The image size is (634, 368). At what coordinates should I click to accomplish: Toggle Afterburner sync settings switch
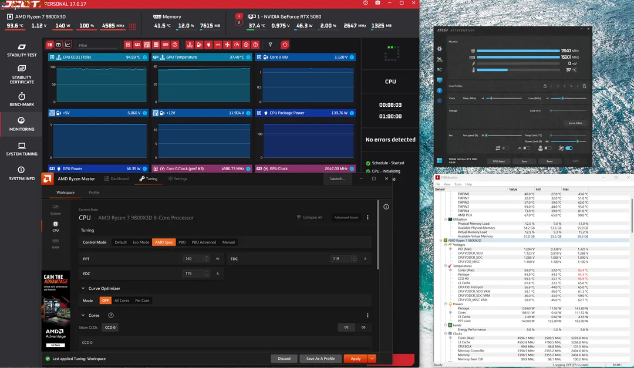(505, 148)
